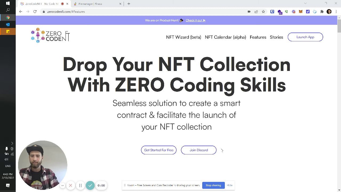
Task: Open Outlook from the taskbar
Action: click(x=8, y=25)
